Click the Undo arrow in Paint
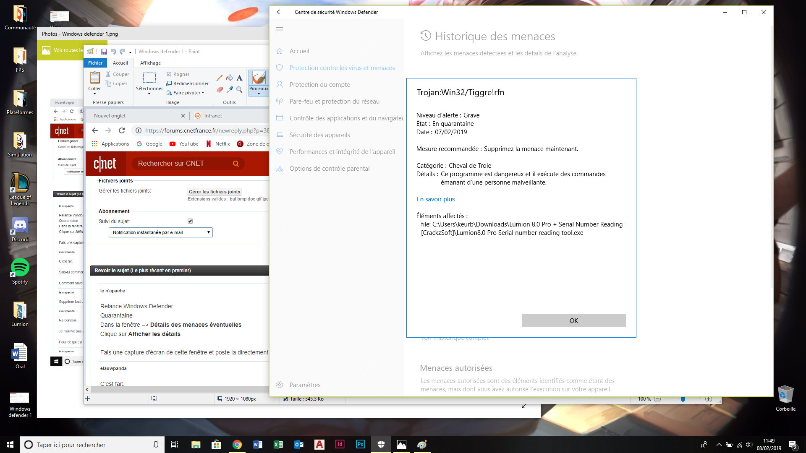The height and width of the screenshot is (453, 806). tap(113, 52)
